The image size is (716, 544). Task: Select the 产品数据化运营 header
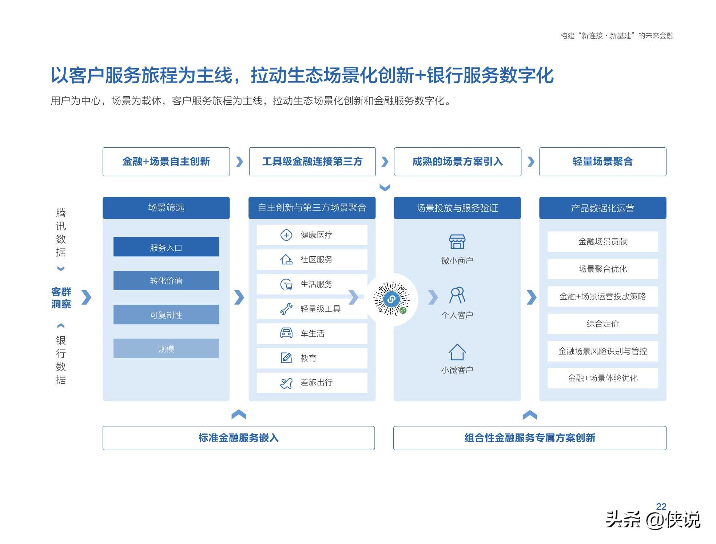[603, 208]
